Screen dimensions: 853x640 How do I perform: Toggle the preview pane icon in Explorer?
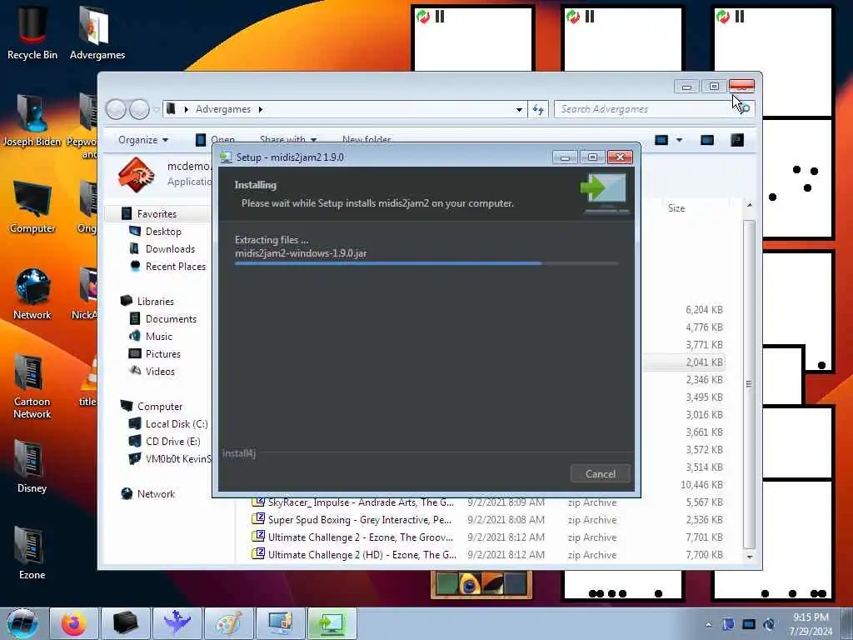(x=707, y=140)
